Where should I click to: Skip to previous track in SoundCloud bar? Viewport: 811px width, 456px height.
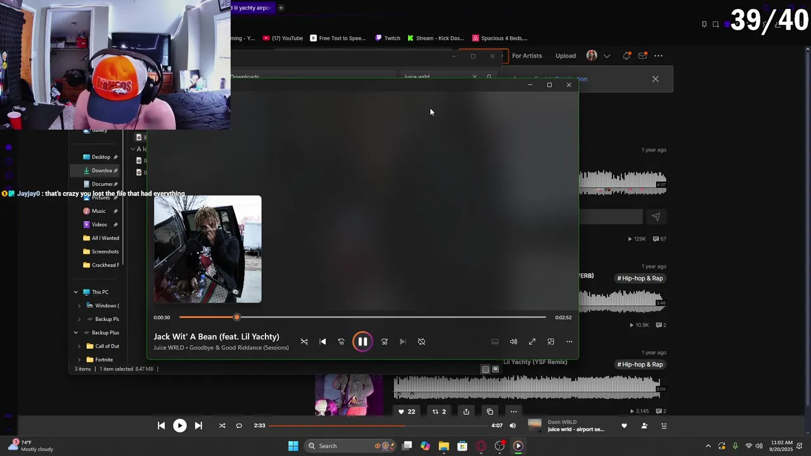click(x=161, y=426)
